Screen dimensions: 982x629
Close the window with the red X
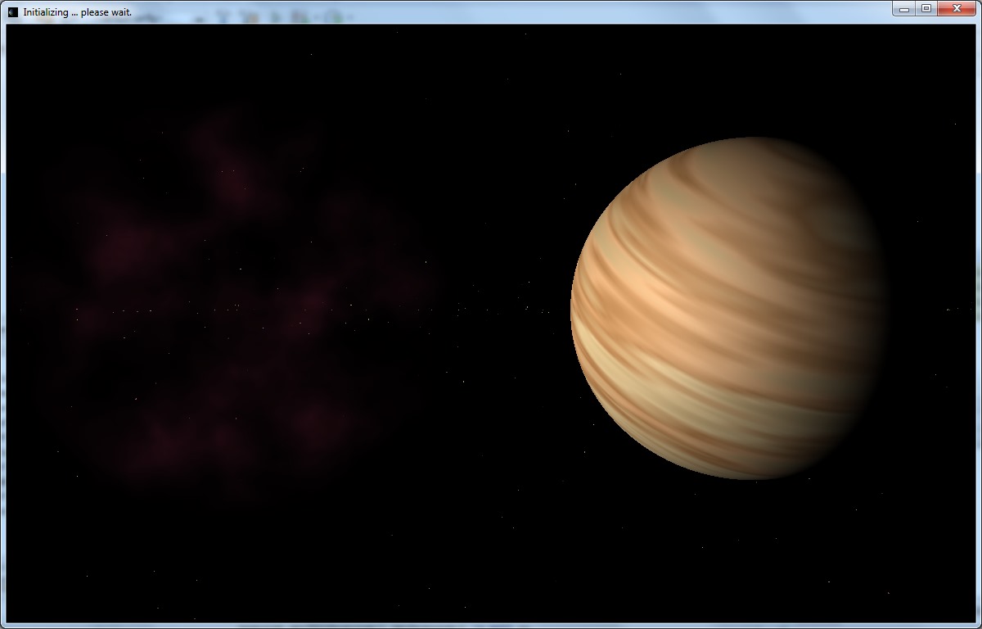[x=956, y=9]
